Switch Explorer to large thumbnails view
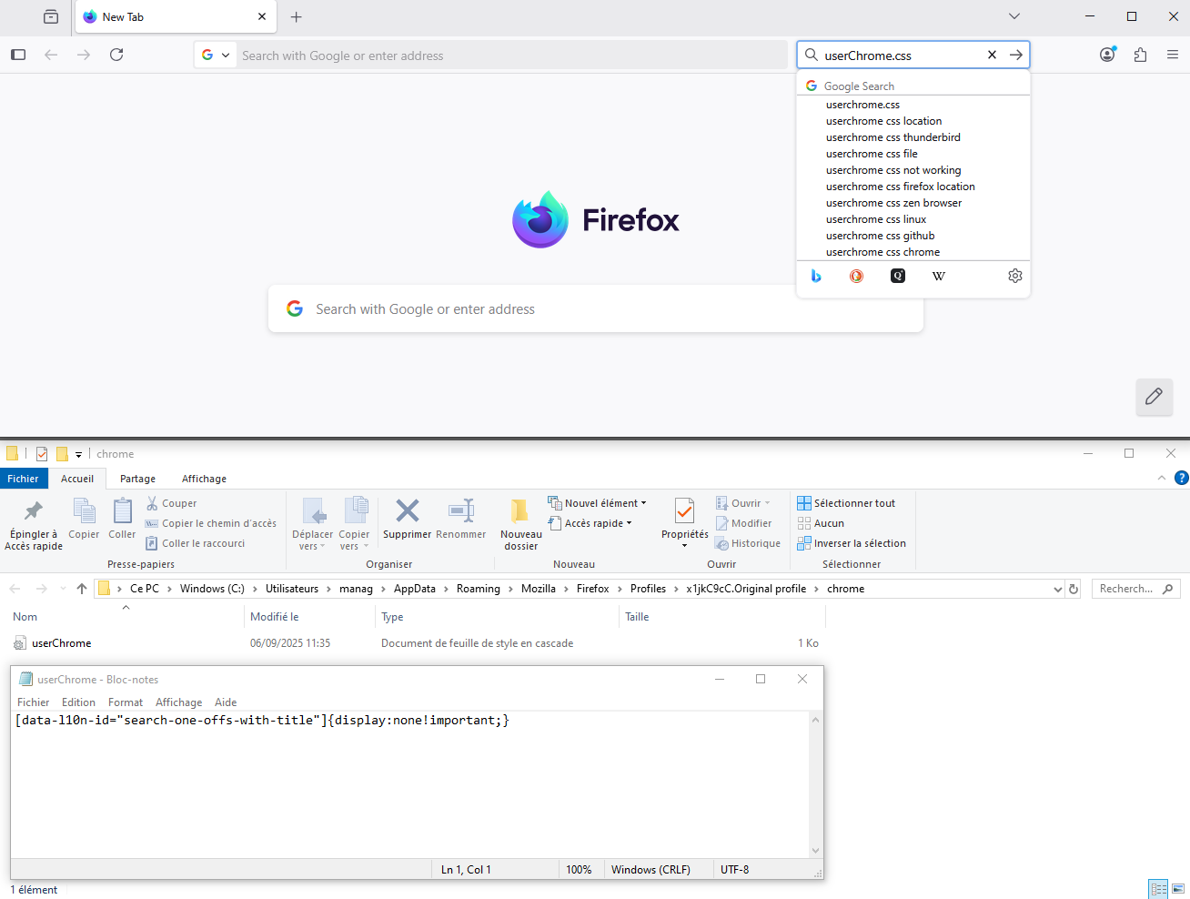 [1178, 889]
